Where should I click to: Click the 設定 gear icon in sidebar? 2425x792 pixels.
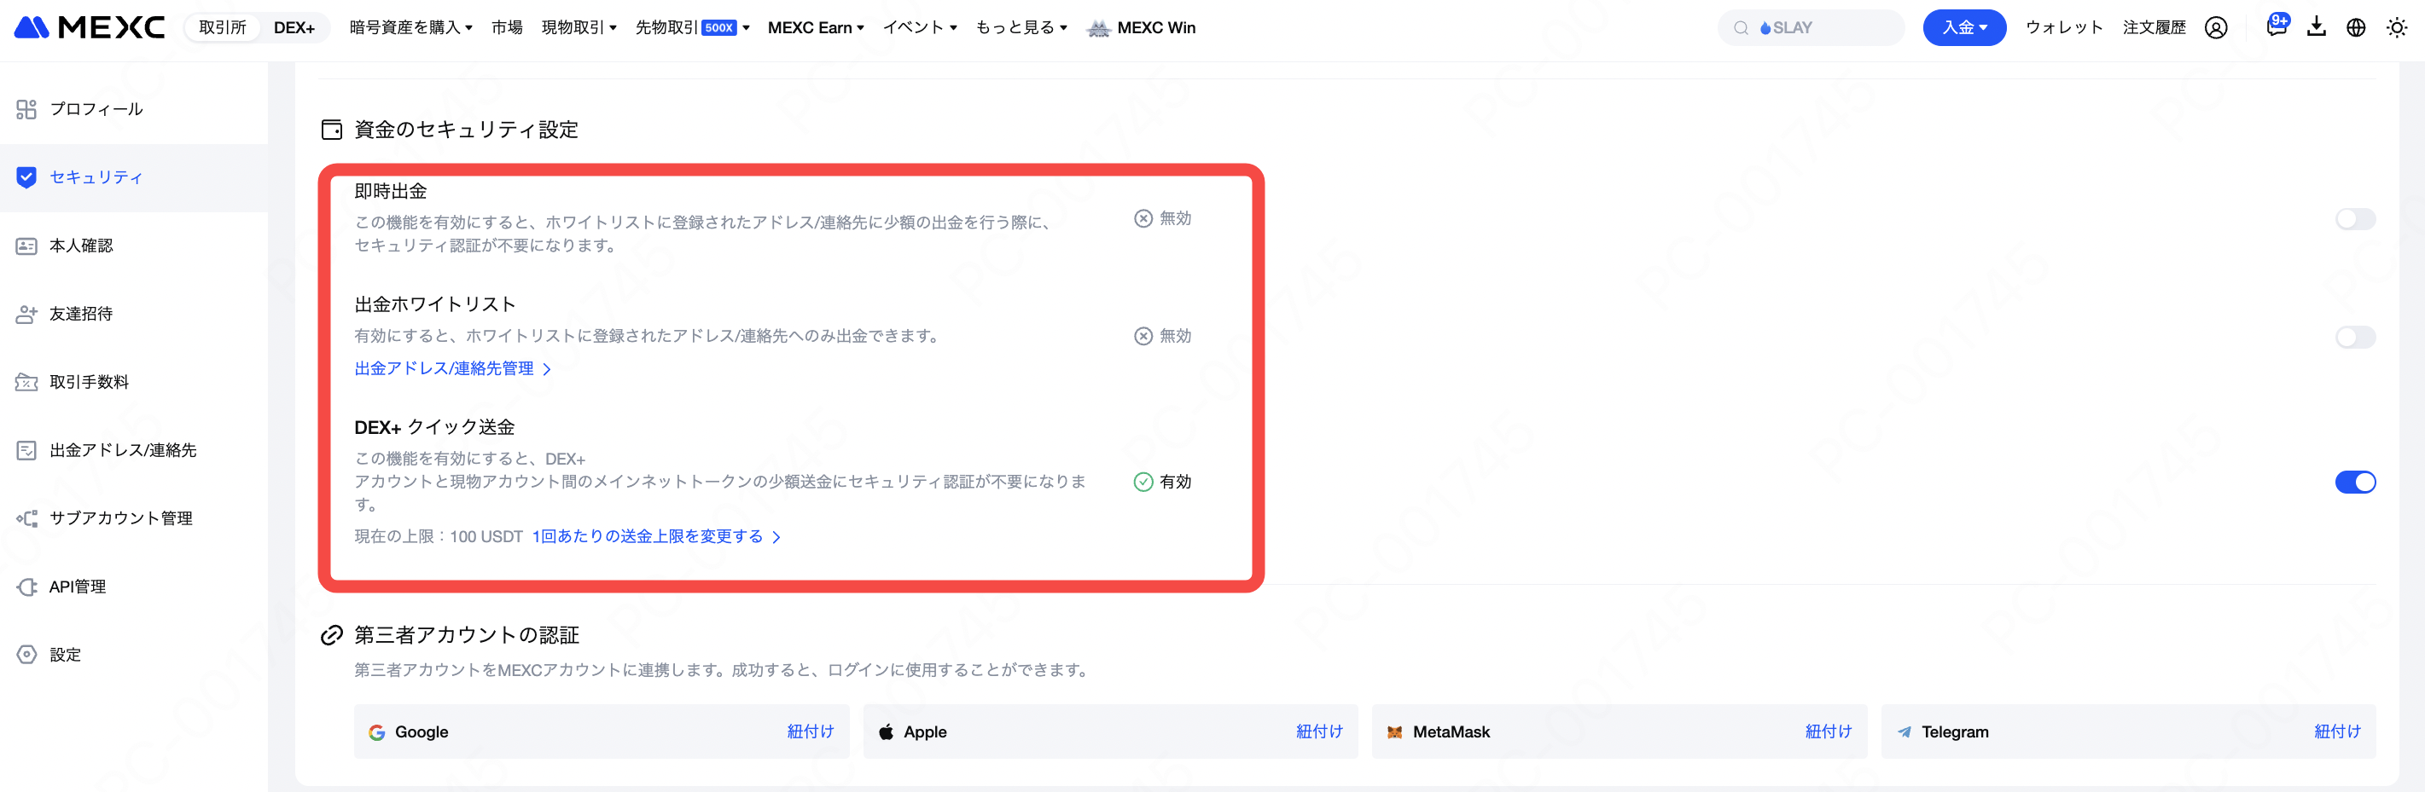point(26,655)
